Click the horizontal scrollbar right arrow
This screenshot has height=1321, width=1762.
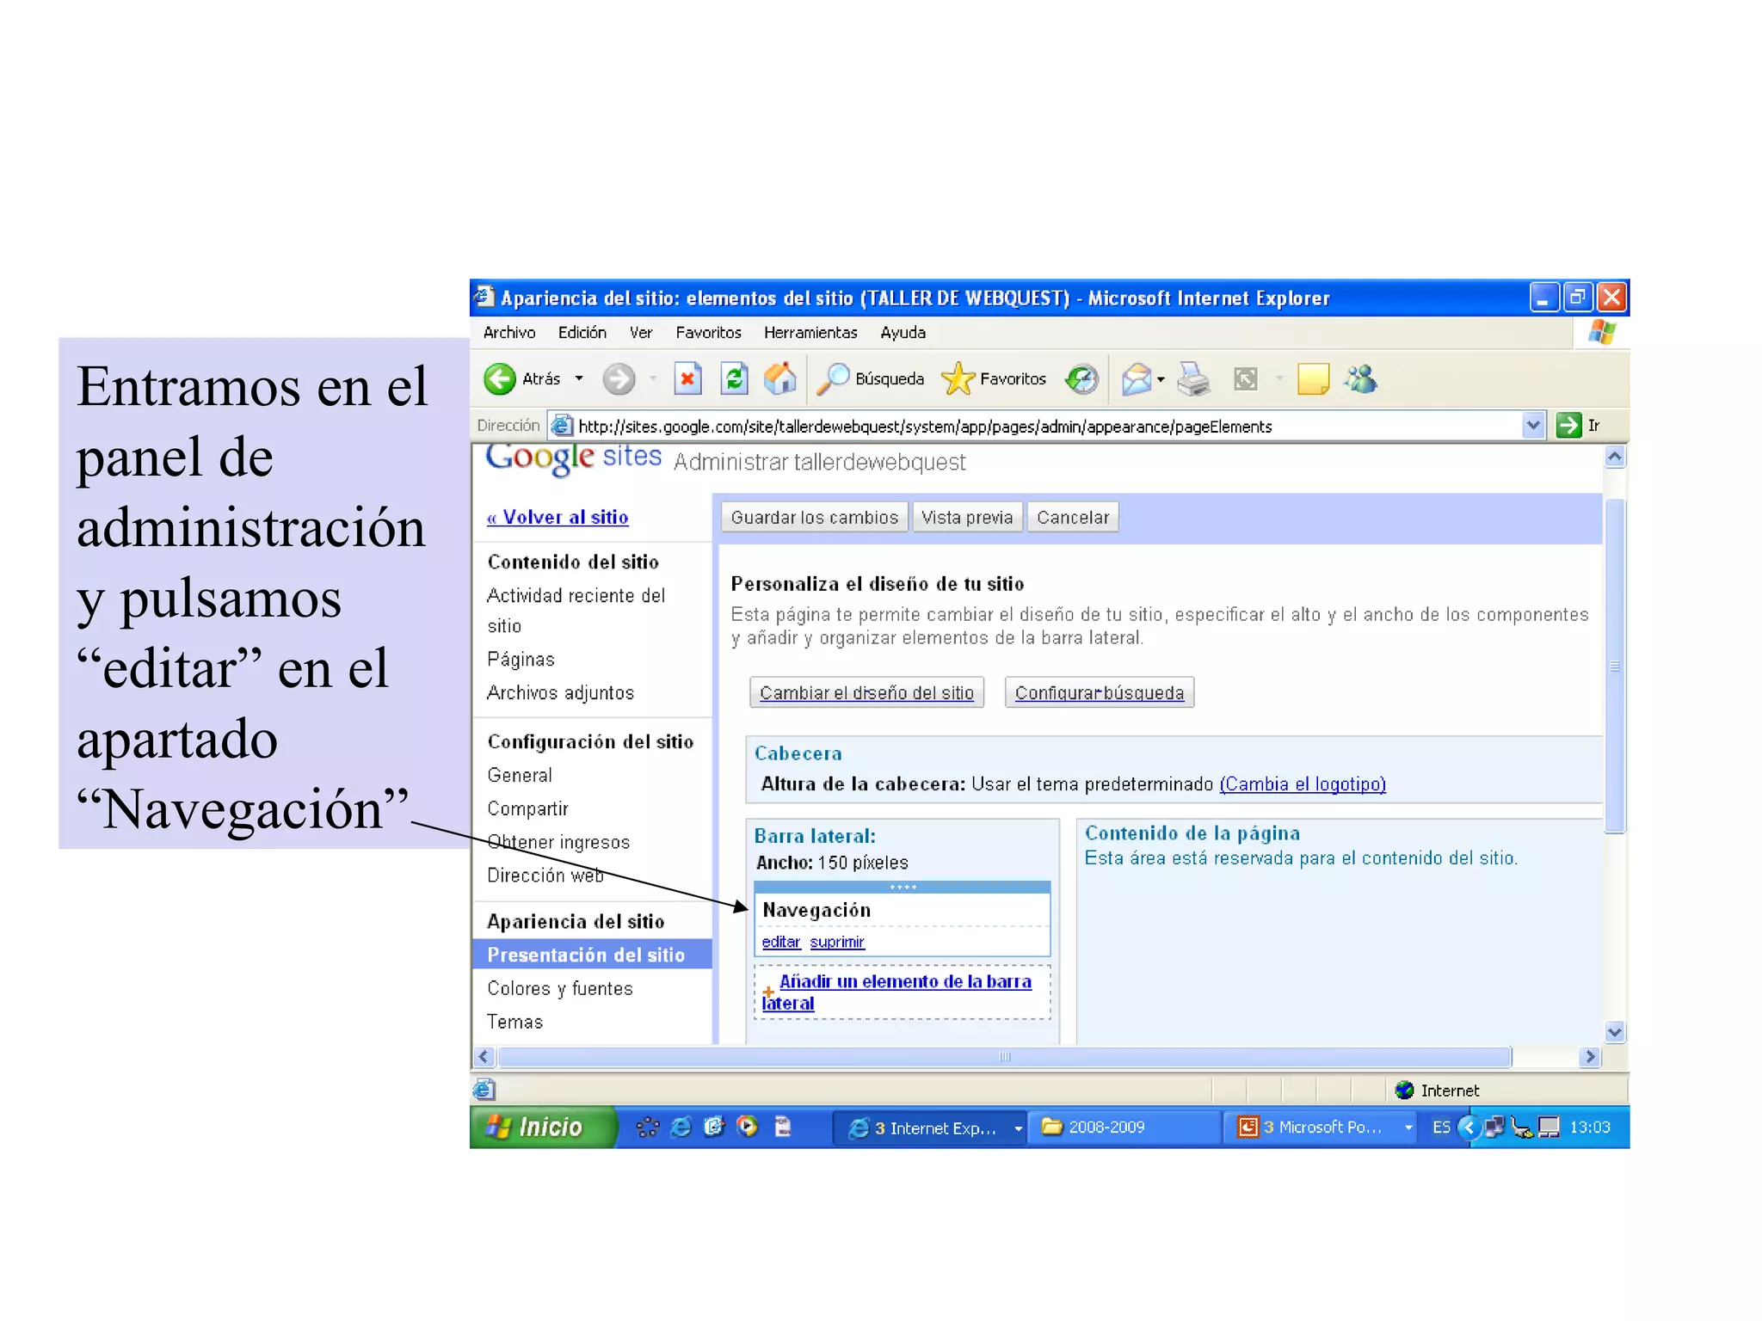[1590, 1057]
